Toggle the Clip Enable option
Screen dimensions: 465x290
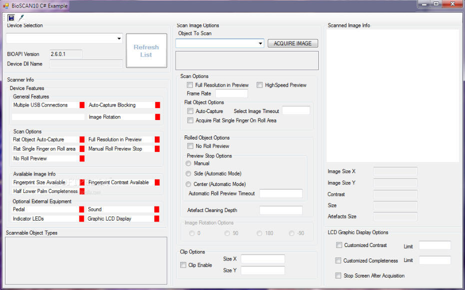tap(183, 265)
